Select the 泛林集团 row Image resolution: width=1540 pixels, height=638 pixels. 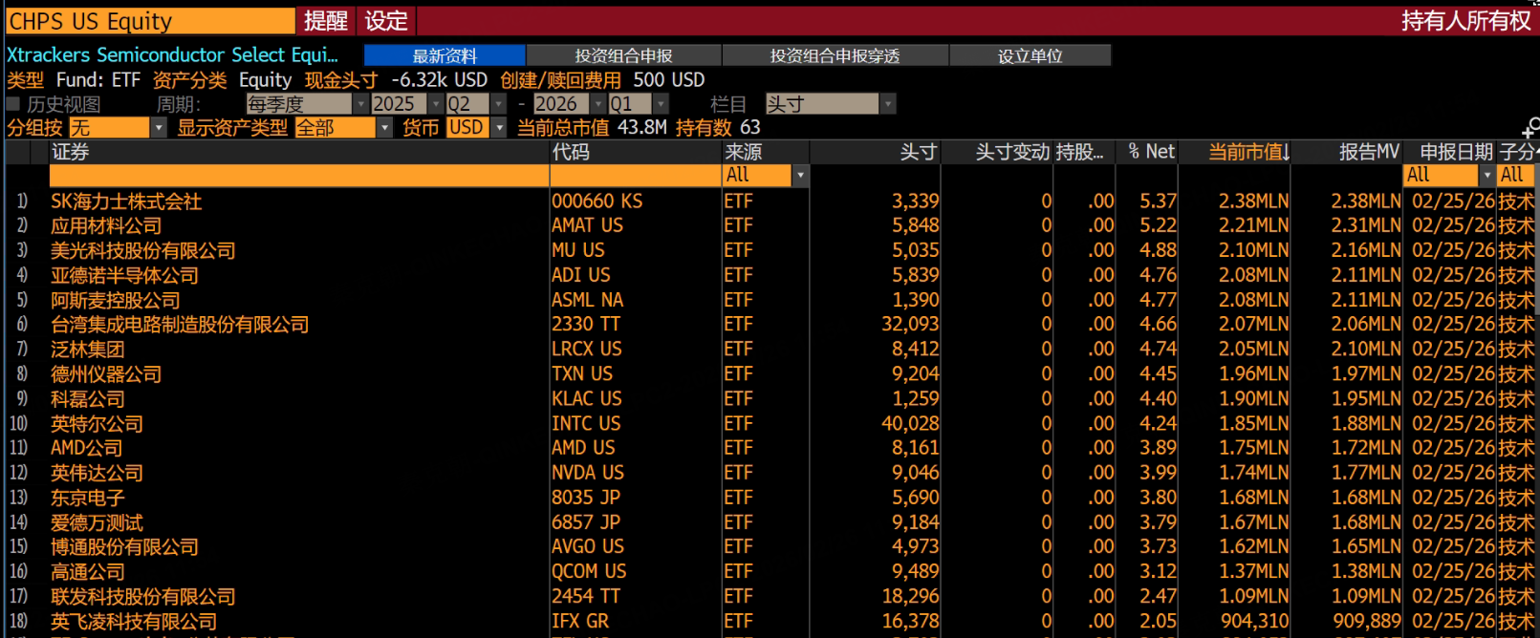770,350
